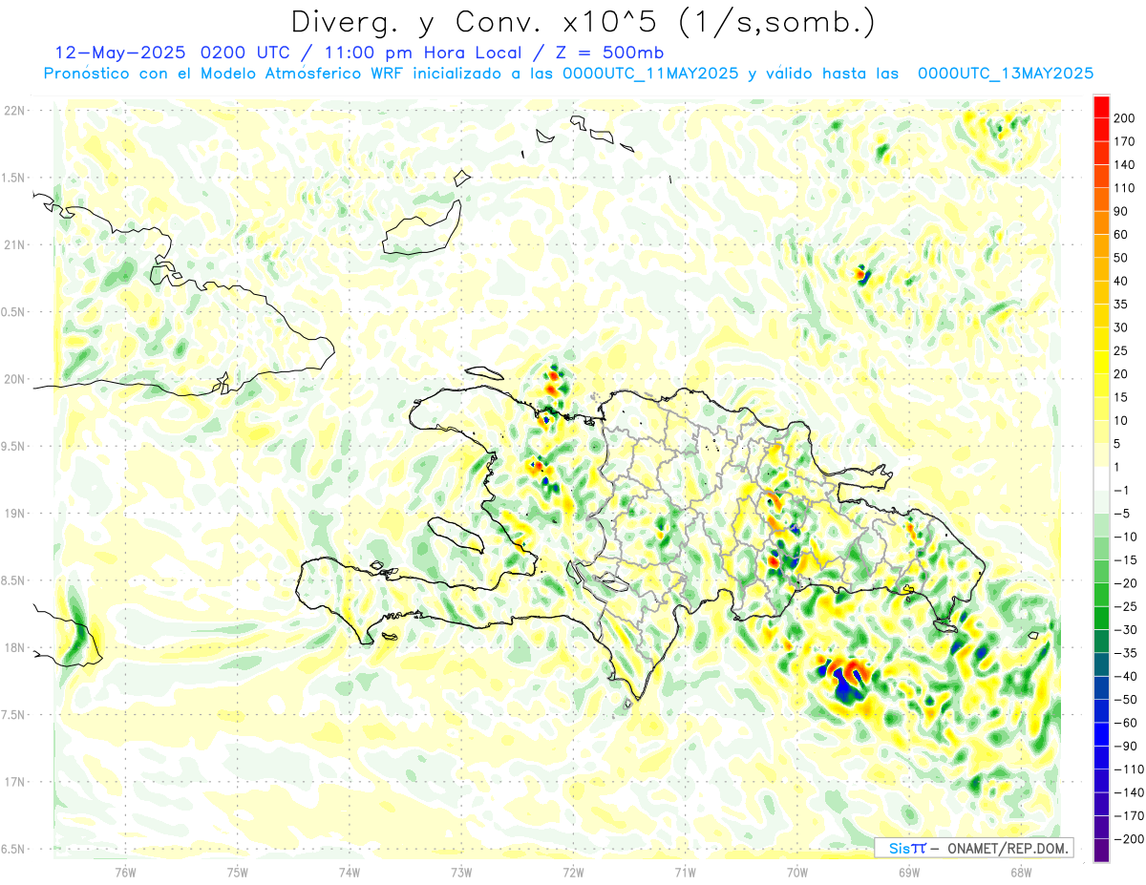Click the colorbar label -10
This screenshot has height=885, width=1146.
pyautogui.click(x=1128, y=537)
